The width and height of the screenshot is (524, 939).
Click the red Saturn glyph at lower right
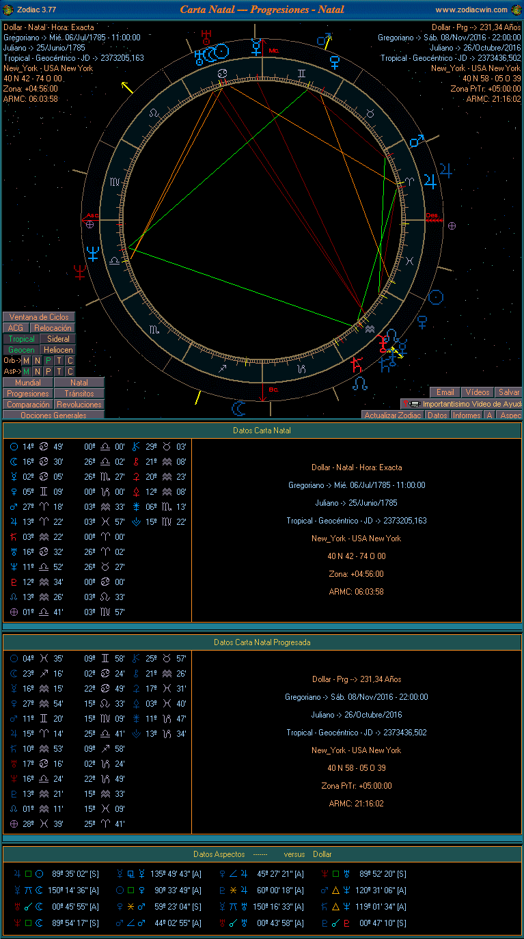[x=356, y=365]
